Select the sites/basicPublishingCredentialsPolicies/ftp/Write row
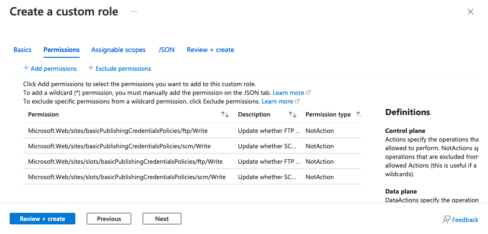This screenshot has height=234, width=488. (192, 130)
